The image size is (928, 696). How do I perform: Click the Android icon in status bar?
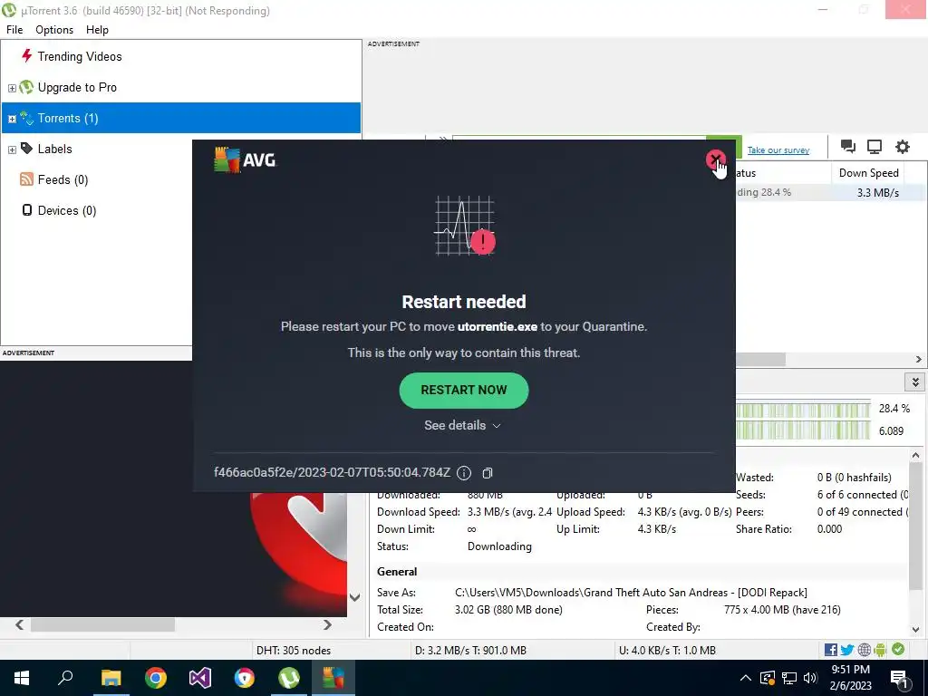pyautogui.click(x=880, y=650)
